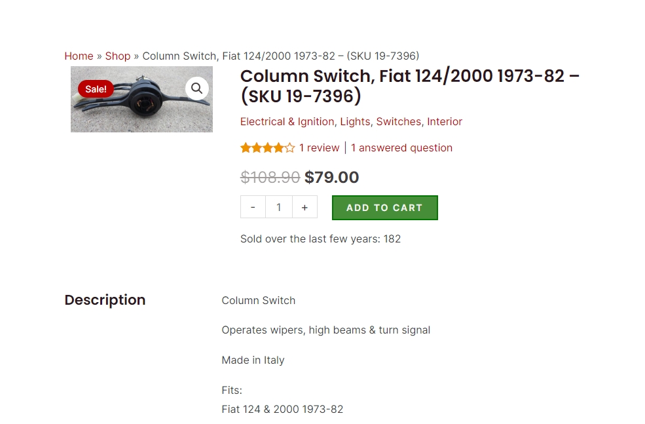This screenshot has width=645, height=424.
Task: Click the quantity input field
Action: pyautogui.click(x=278, y=207)
